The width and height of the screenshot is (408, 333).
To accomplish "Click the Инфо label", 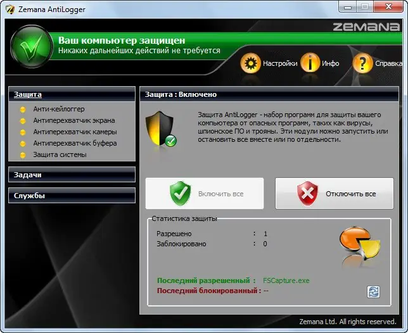I will click(331, 63).
